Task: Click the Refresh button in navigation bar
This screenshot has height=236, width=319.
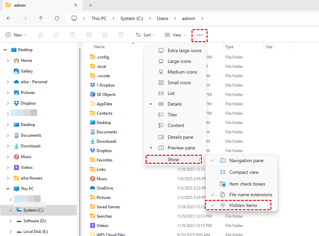Action: coord(57,18)
